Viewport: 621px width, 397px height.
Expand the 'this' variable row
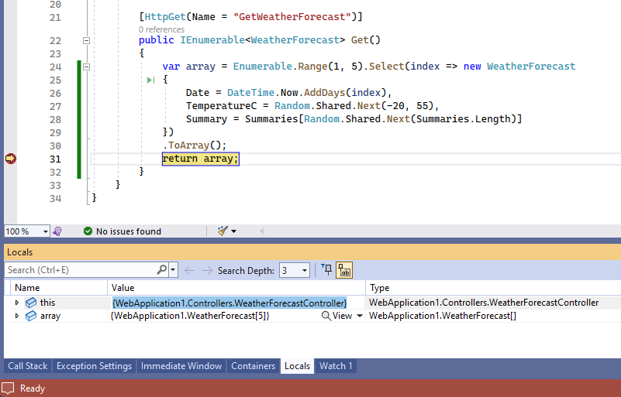point(17,303)
